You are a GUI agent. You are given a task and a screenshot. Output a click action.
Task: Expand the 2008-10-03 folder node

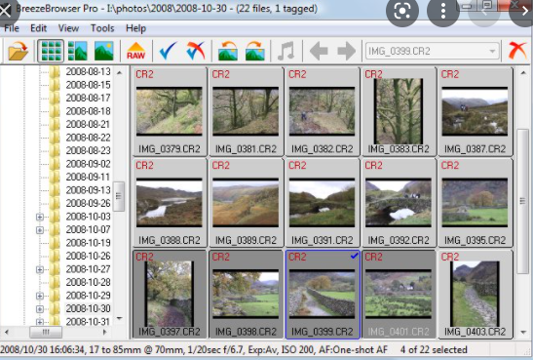pyautogui.click(x=40, y=217)
